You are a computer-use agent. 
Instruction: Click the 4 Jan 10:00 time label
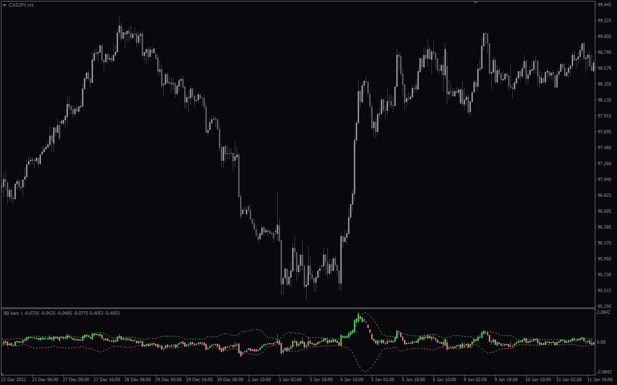353,380
